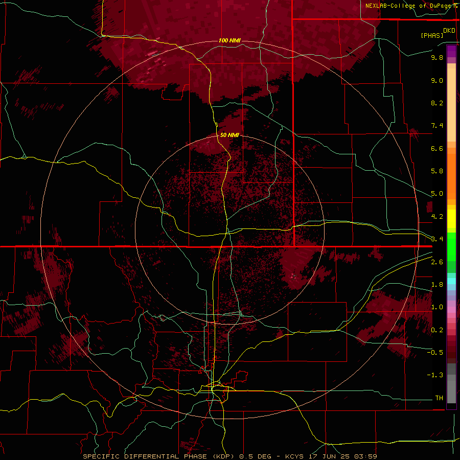The image size is (460, 460).
Task: Click the 50 NMI range ring label
Action: click(229, 135)
